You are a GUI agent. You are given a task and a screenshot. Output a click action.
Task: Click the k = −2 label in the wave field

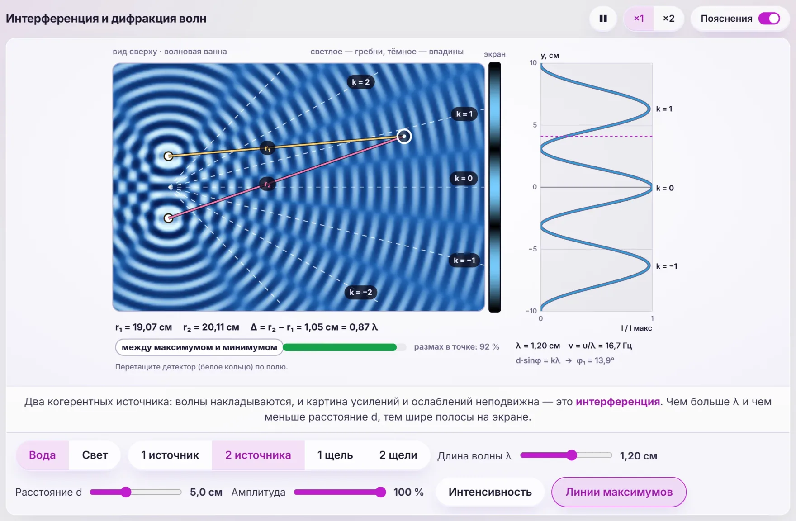point(361,292)
